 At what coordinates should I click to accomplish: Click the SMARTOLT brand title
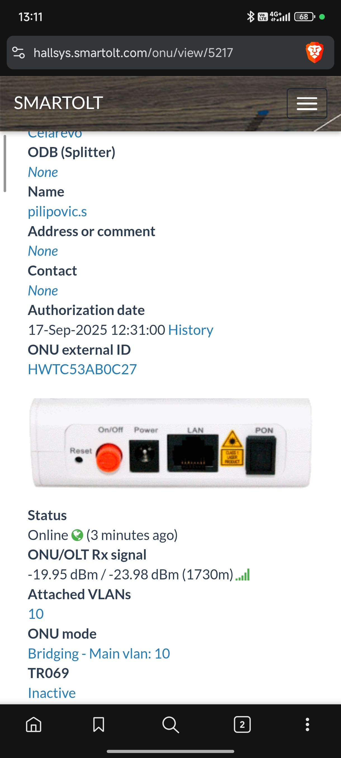click(58, 103)
